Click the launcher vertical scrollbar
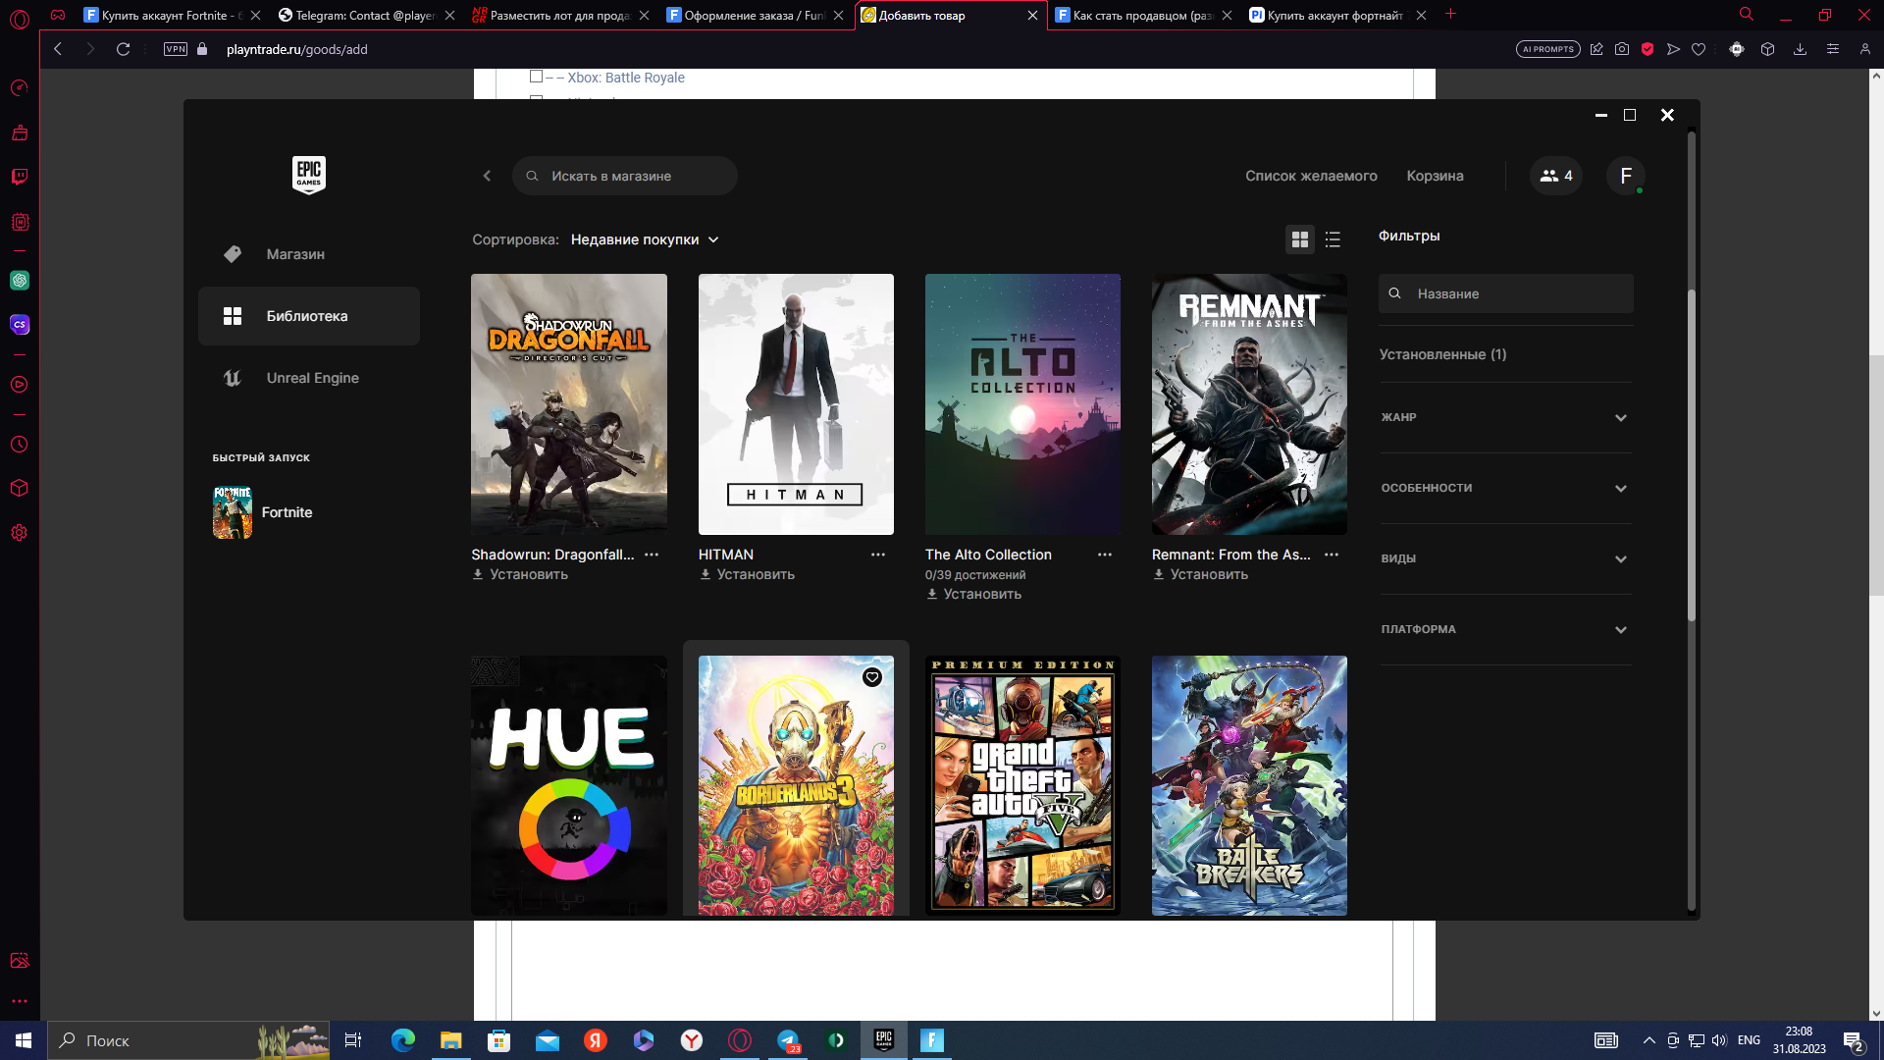 tap(1692, 456)
